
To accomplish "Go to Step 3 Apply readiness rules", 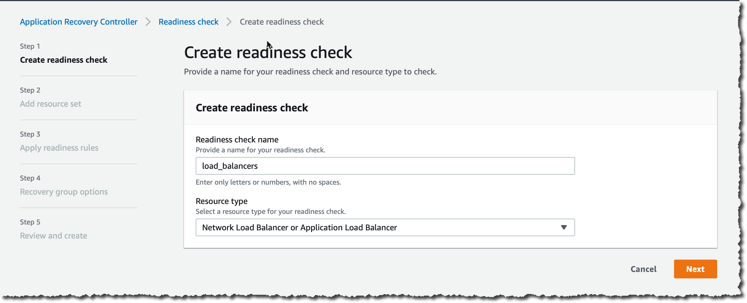I will (x=59, y=147).
